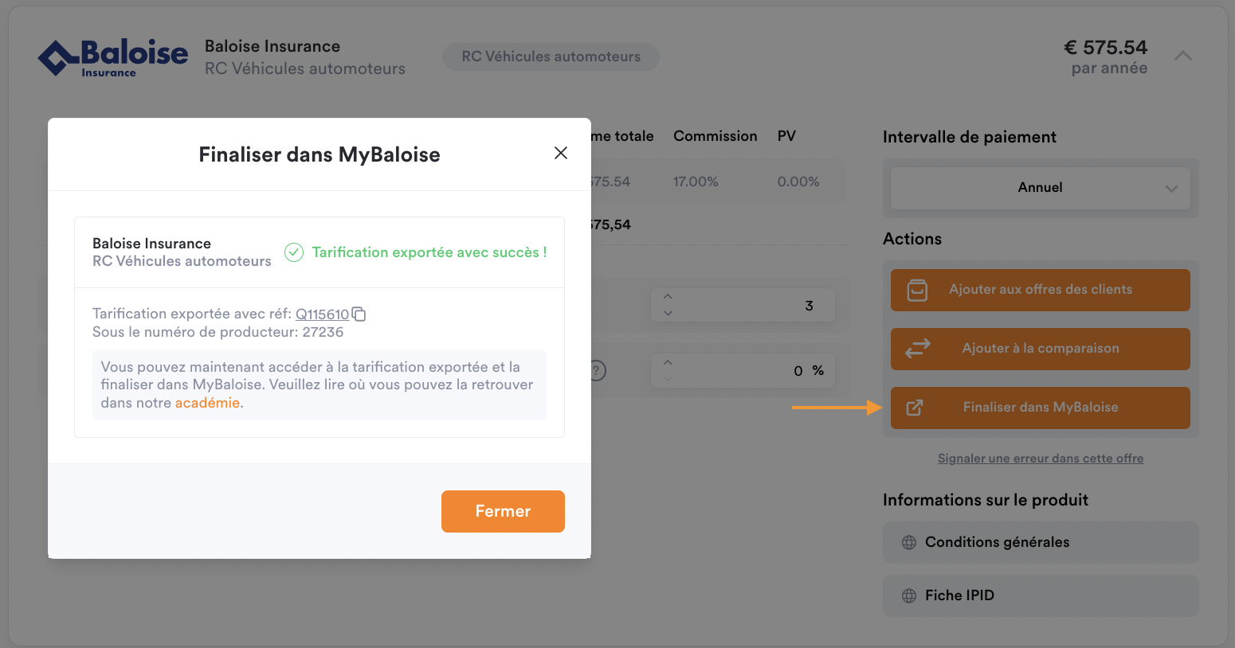Increase the stepper value showing 3
The height and width of the screenshot is (648, 1235).
click(668, 297)
